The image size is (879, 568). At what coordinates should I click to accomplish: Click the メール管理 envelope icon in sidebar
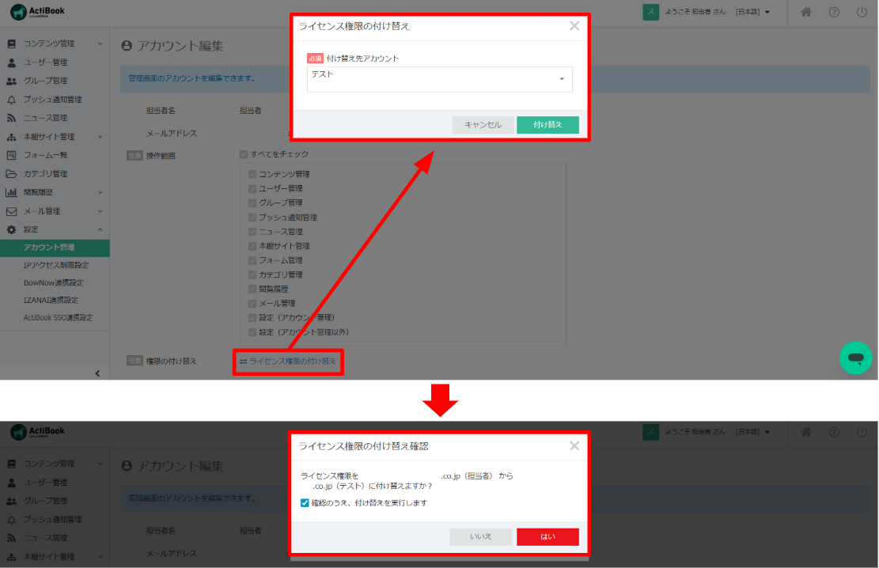pyautogui.click(x=11, y=211)
